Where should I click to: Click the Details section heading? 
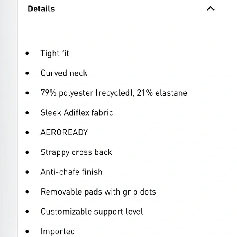pyautogui.click(x=41, y=9)
